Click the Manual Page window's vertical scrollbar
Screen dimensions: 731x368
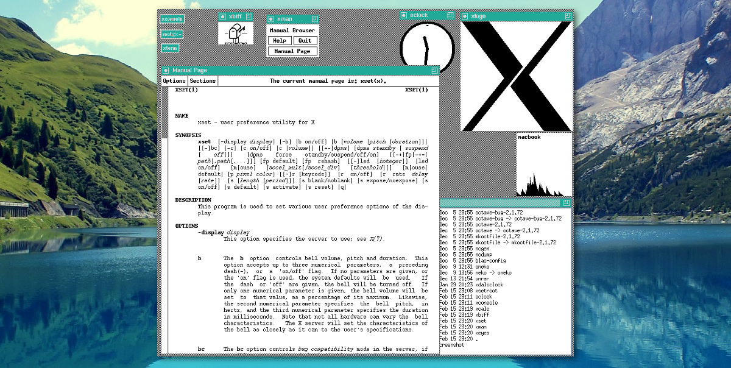pos(164,219)
